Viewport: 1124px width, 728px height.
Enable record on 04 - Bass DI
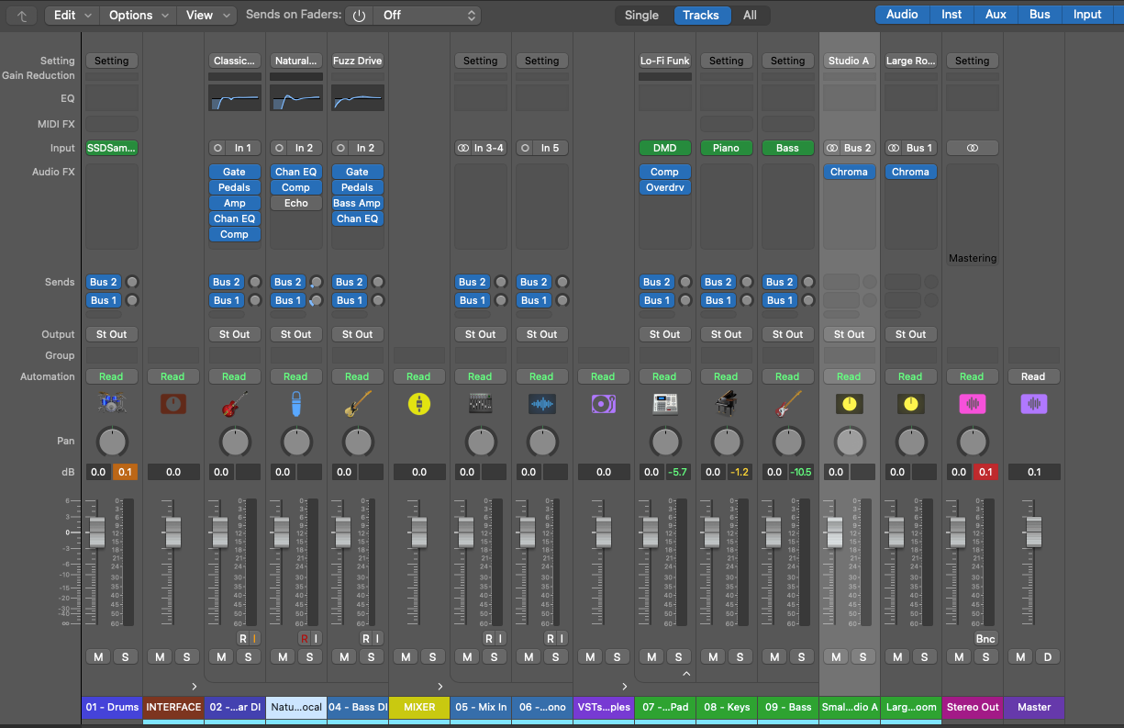365,638
